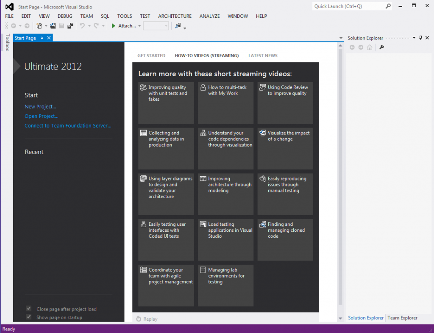Click the Using layer diagrams tile icon
The image size is (434, 333).
click(x=143, y=179)
